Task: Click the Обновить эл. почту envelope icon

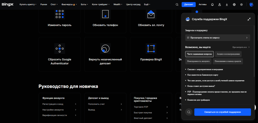Action: click(151, 14)
